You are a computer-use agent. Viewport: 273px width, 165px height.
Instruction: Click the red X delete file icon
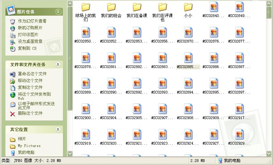(13, 114)
